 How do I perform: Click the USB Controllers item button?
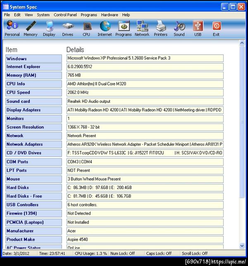(x=33, y=205)
